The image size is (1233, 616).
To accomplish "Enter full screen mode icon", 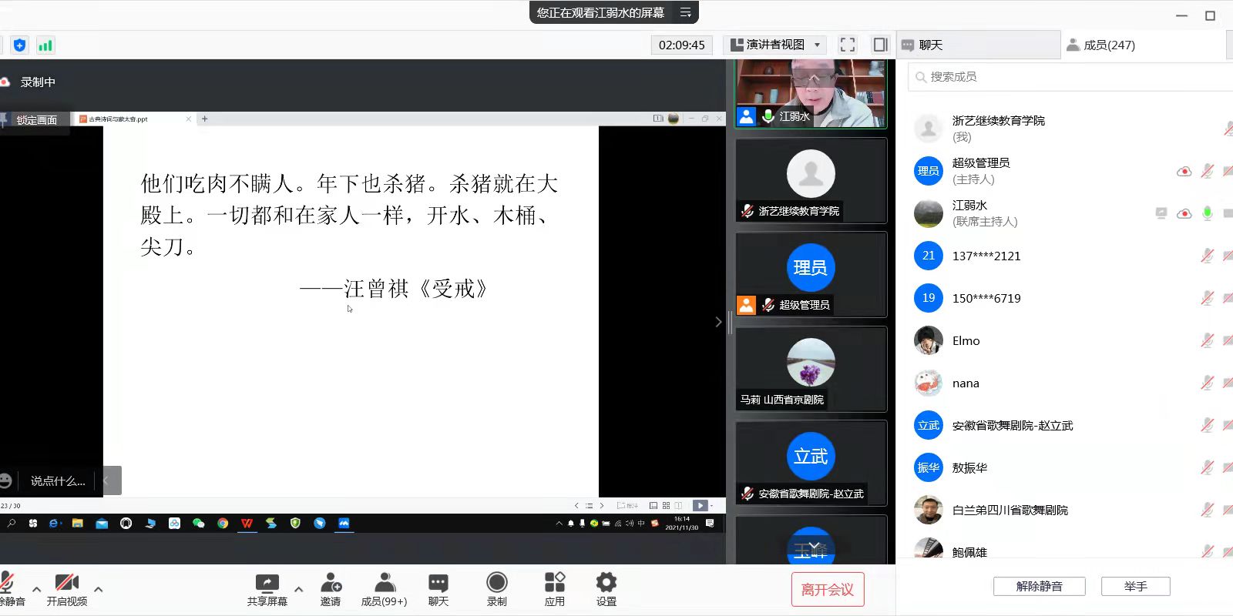I will pos(848,45).
